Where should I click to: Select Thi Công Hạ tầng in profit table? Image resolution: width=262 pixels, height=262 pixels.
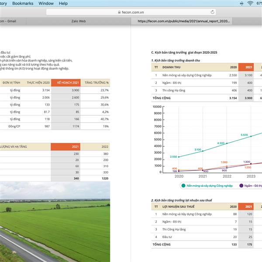[x=174, y=229]
